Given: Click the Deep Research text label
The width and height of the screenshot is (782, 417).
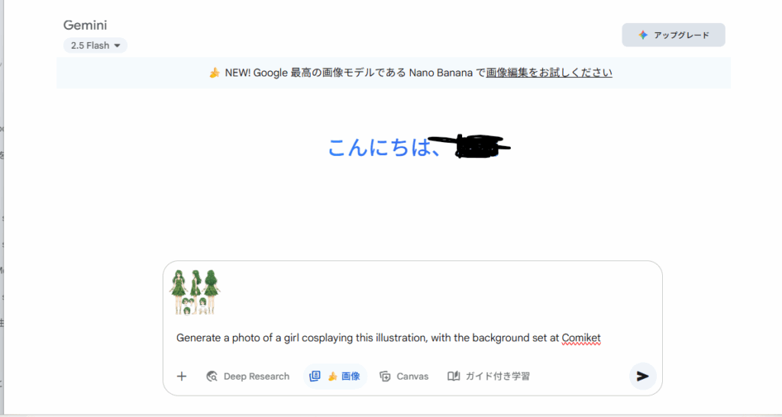Looking at the screenshot, I should click(257, 377).
